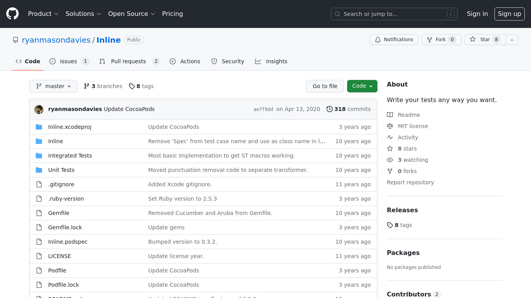The height and width of the screenshot is (298, 531).
Task: Click the Unit Tests folder icon
Action: (x=39, y=170)
